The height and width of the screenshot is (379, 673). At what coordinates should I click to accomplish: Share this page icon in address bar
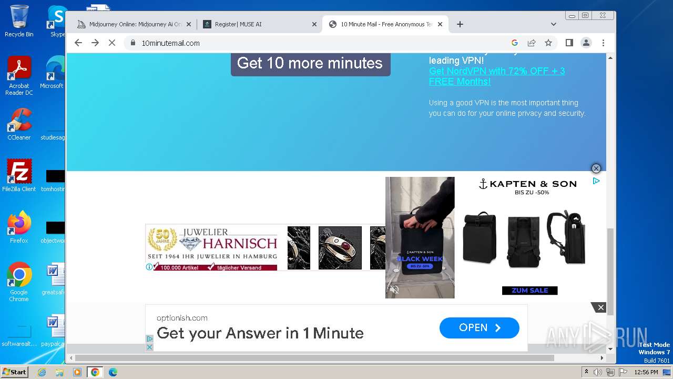tap(532, 43)
